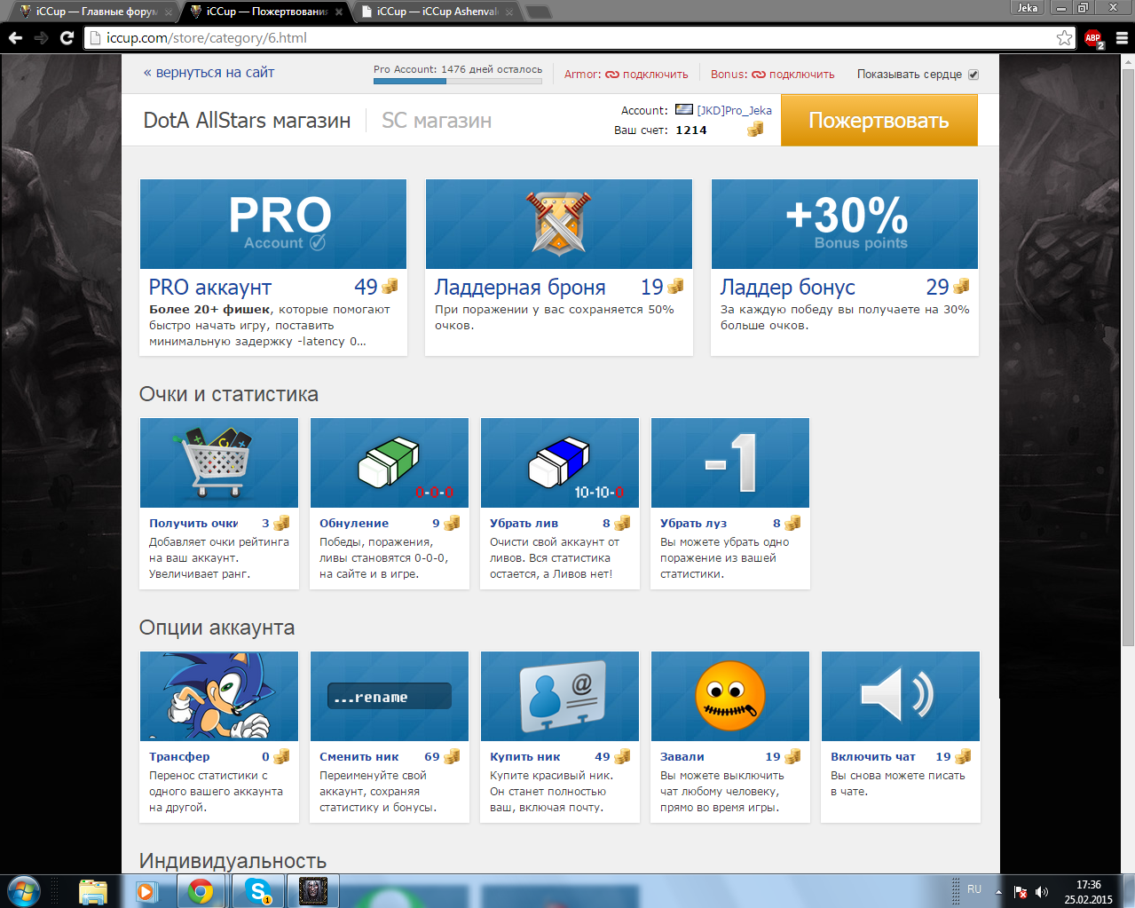The image size is (1135, 908).
Task: Open the 'PRO аккаунт' title link
Action: pos(210,288)
